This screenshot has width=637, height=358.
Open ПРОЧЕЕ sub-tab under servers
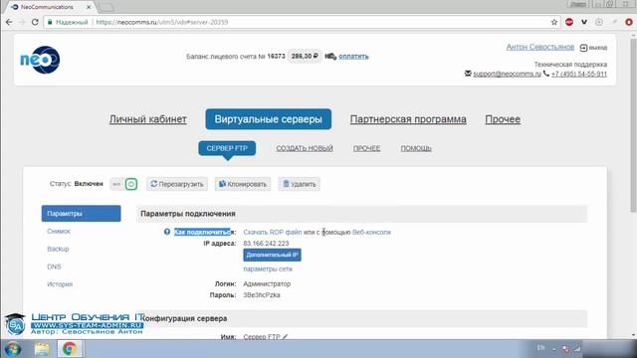(366, 148)
